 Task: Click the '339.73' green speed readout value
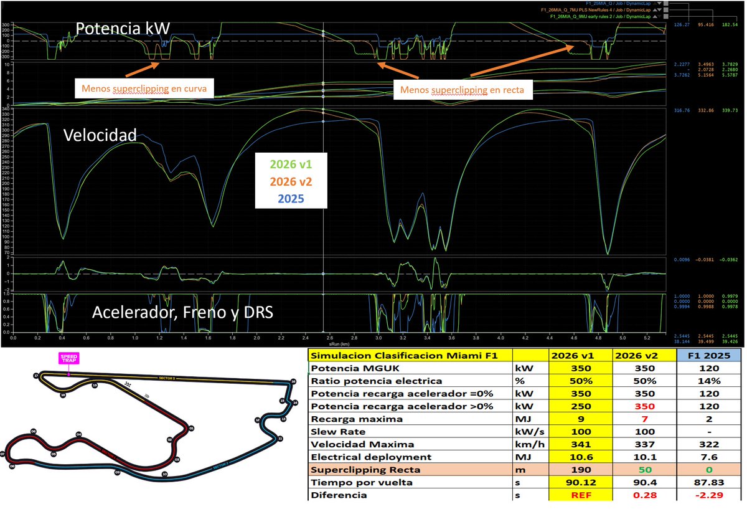tap(730, 111)
